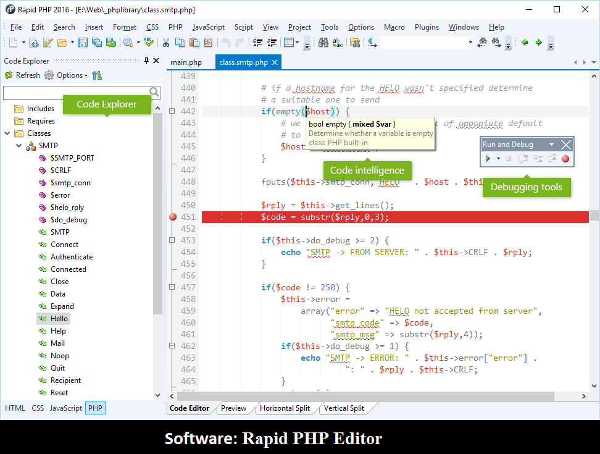The height and width of the screenshot is (454, 600).
Task: Close the Code Explorer panel
Action: (156, 61)
